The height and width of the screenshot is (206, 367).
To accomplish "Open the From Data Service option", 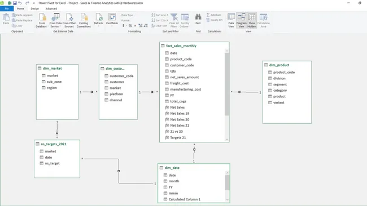I will point(55,20).
